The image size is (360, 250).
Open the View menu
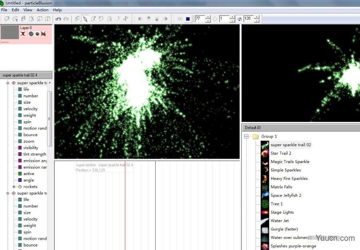(x=28, y=10)
